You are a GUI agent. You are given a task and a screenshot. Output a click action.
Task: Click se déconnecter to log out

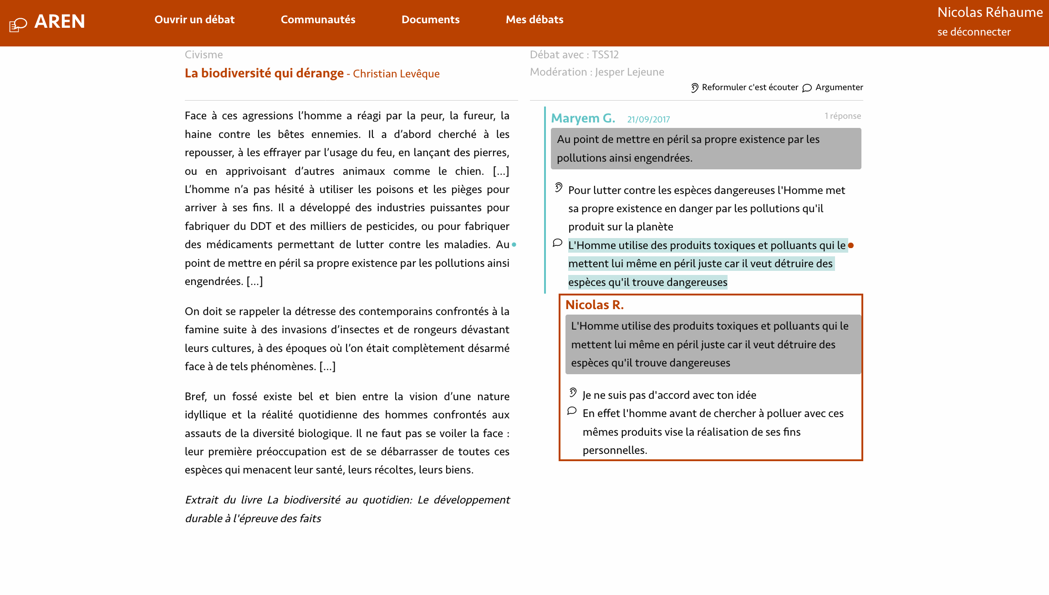974,32
